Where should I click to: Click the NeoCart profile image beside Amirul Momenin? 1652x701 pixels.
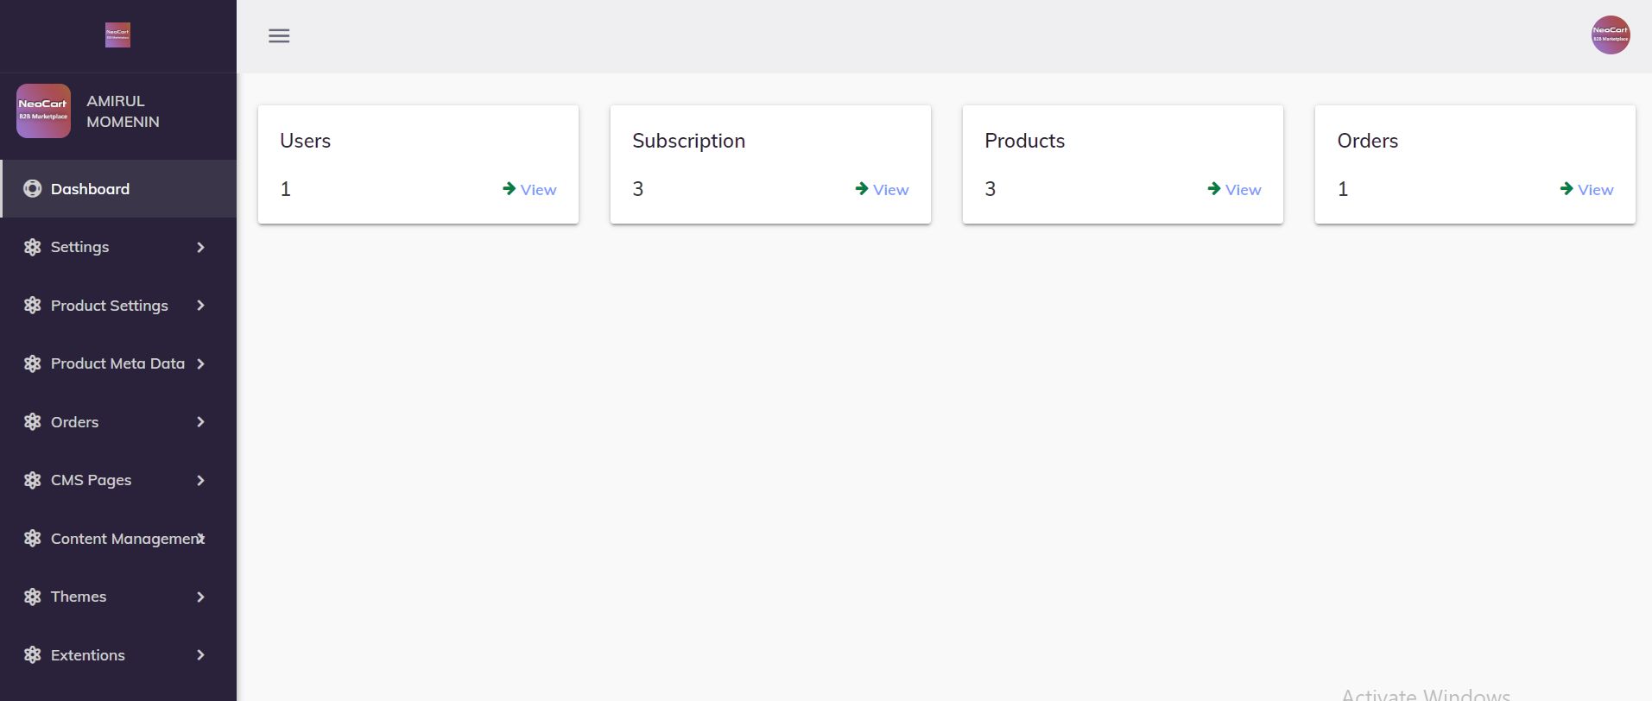[43, 111]
